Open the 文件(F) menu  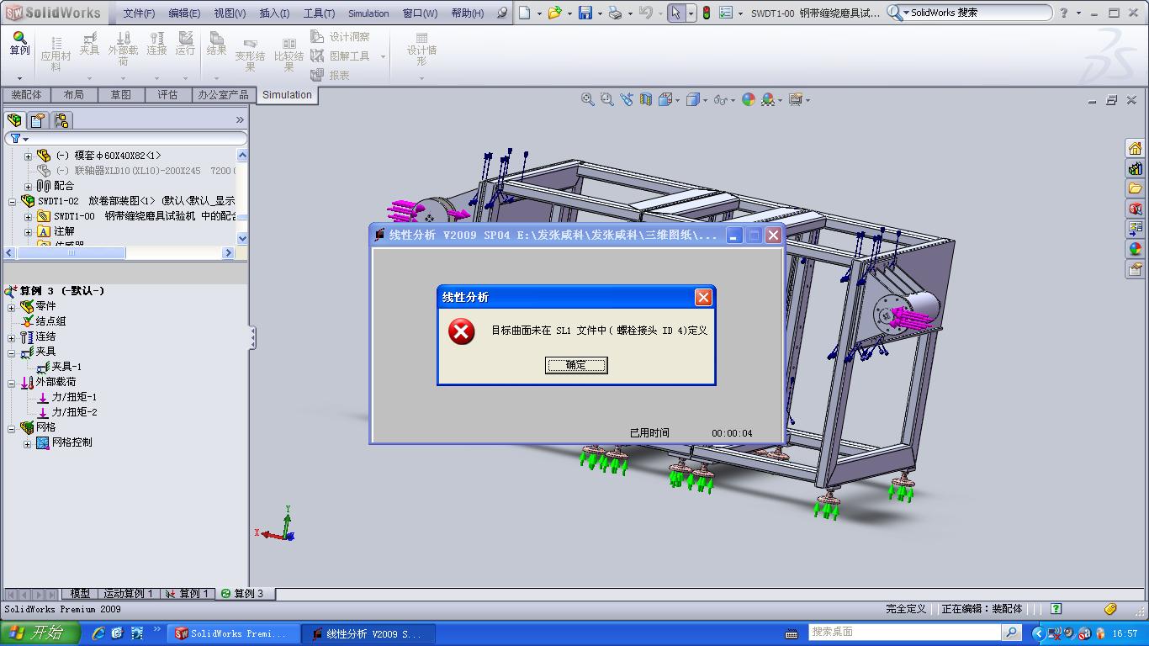click(x=139, y=13)
